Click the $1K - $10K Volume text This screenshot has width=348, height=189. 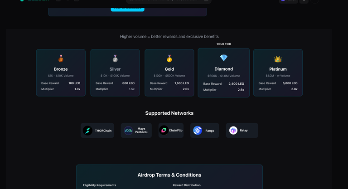[61, 76]
